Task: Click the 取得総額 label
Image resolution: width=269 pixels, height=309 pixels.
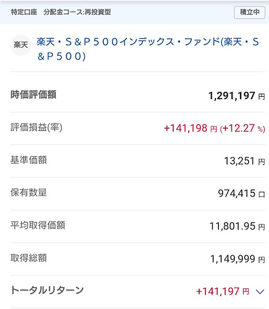Action: [28, 258]
